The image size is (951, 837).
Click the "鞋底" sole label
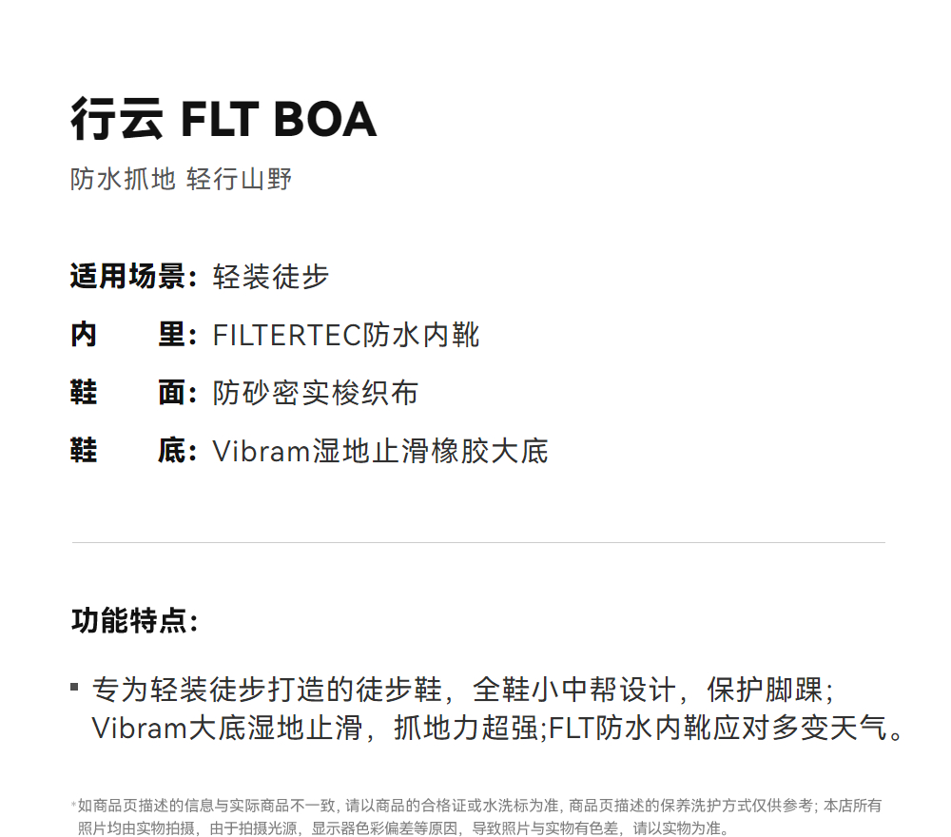tap(132, 451)
